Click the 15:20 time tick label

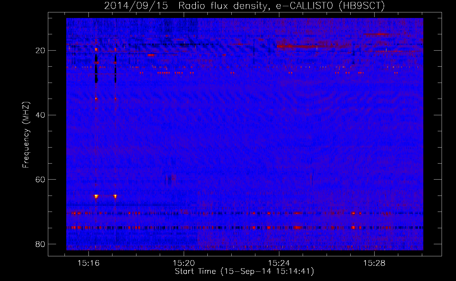(x=184, y=263)
